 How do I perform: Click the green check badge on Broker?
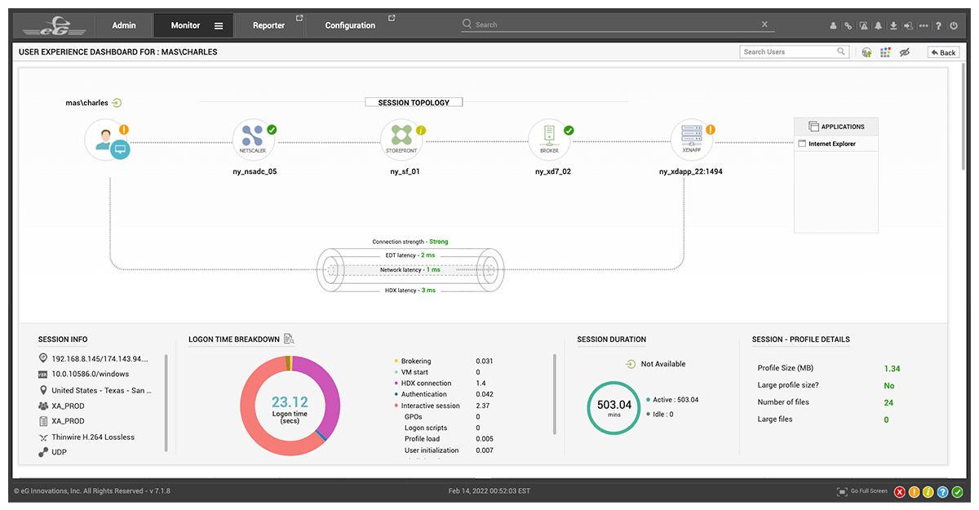pyautogui.click(x=569, y=129)
